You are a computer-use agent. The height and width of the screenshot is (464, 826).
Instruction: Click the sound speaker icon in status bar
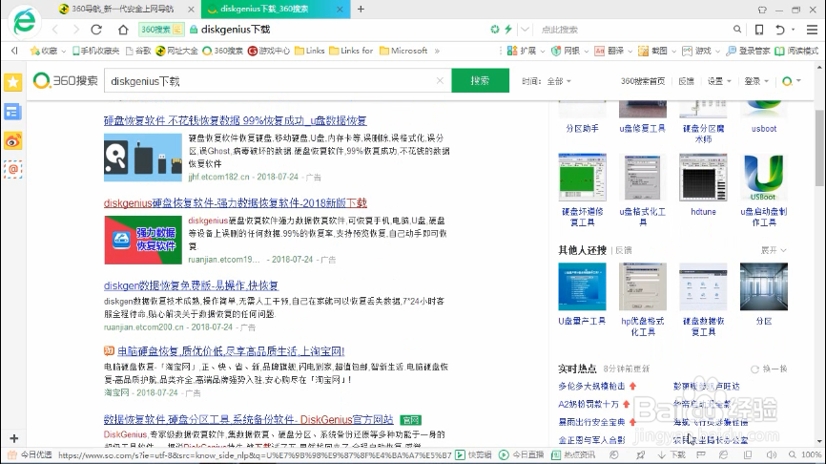(x=772, y=454)
